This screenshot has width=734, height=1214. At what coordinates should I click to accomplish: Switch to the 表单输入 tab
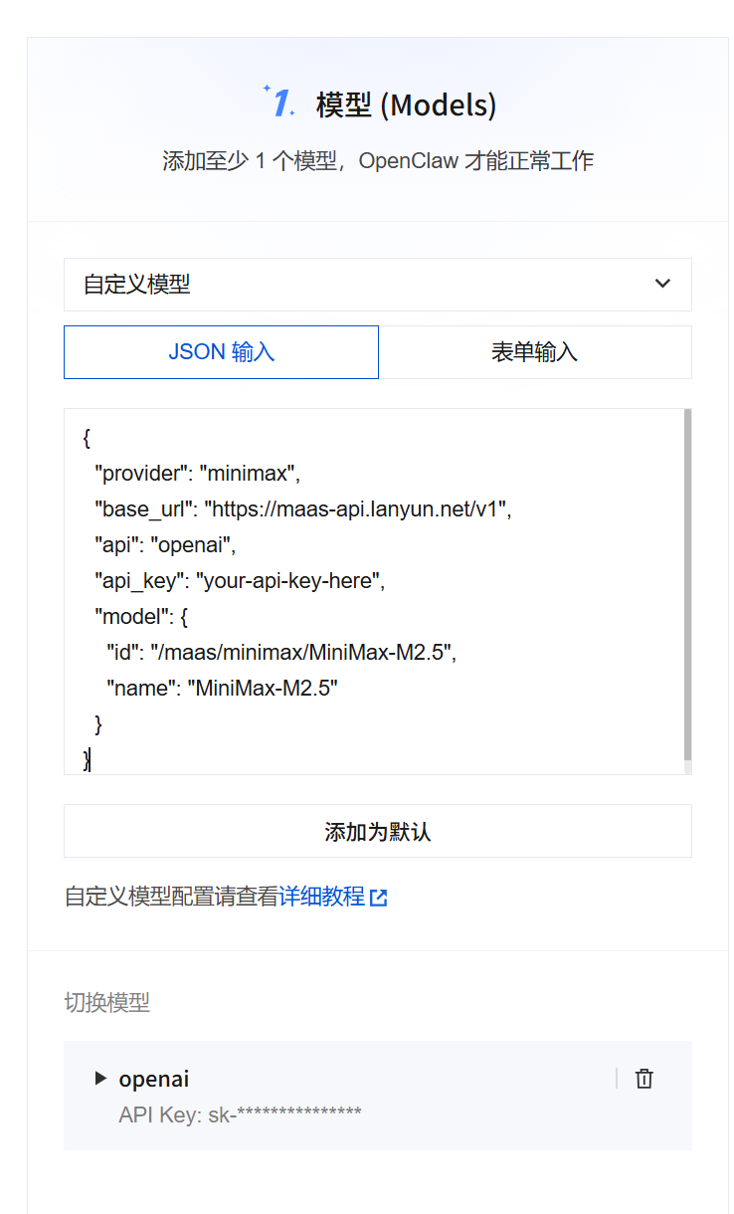click(x=535, y=352)
